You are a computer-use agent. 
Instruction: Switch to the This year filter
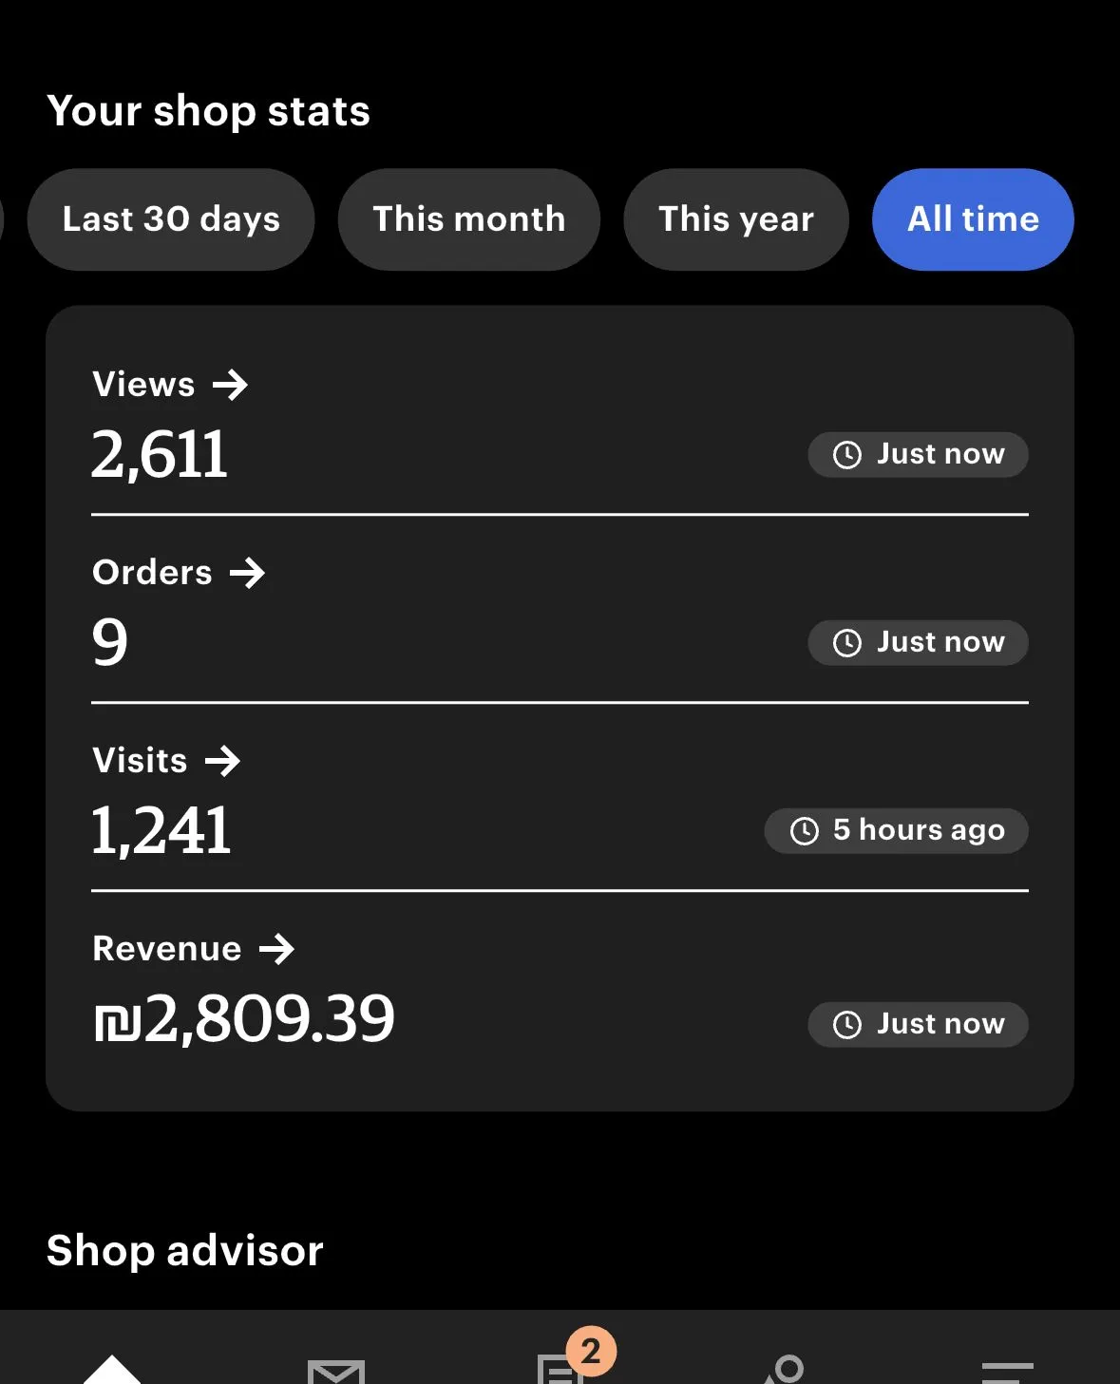[x=736, y=219]
